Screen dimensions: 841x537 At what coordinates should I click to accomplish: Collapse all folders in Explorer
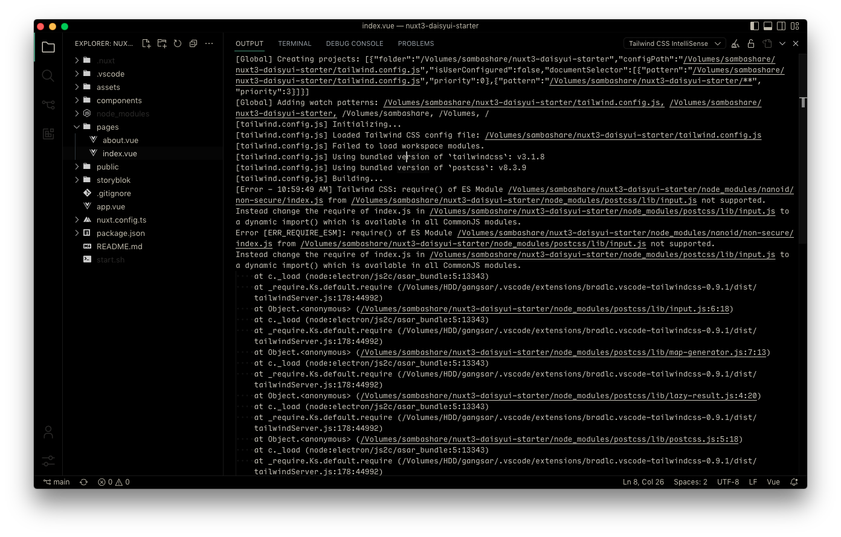[x=193, y=43]
